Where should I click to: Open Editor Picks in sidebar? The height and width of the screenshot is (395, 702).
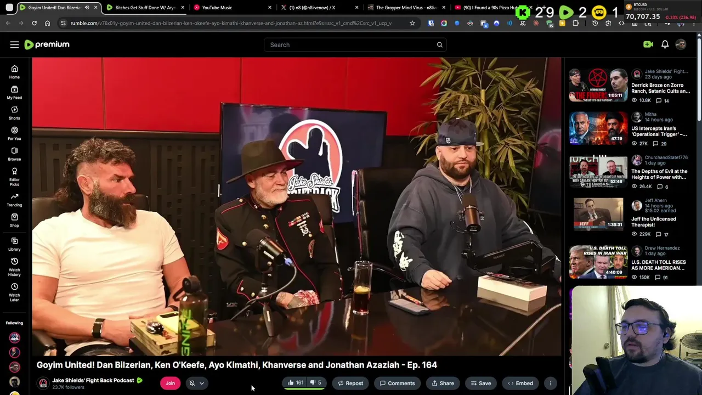coord(14,177)
